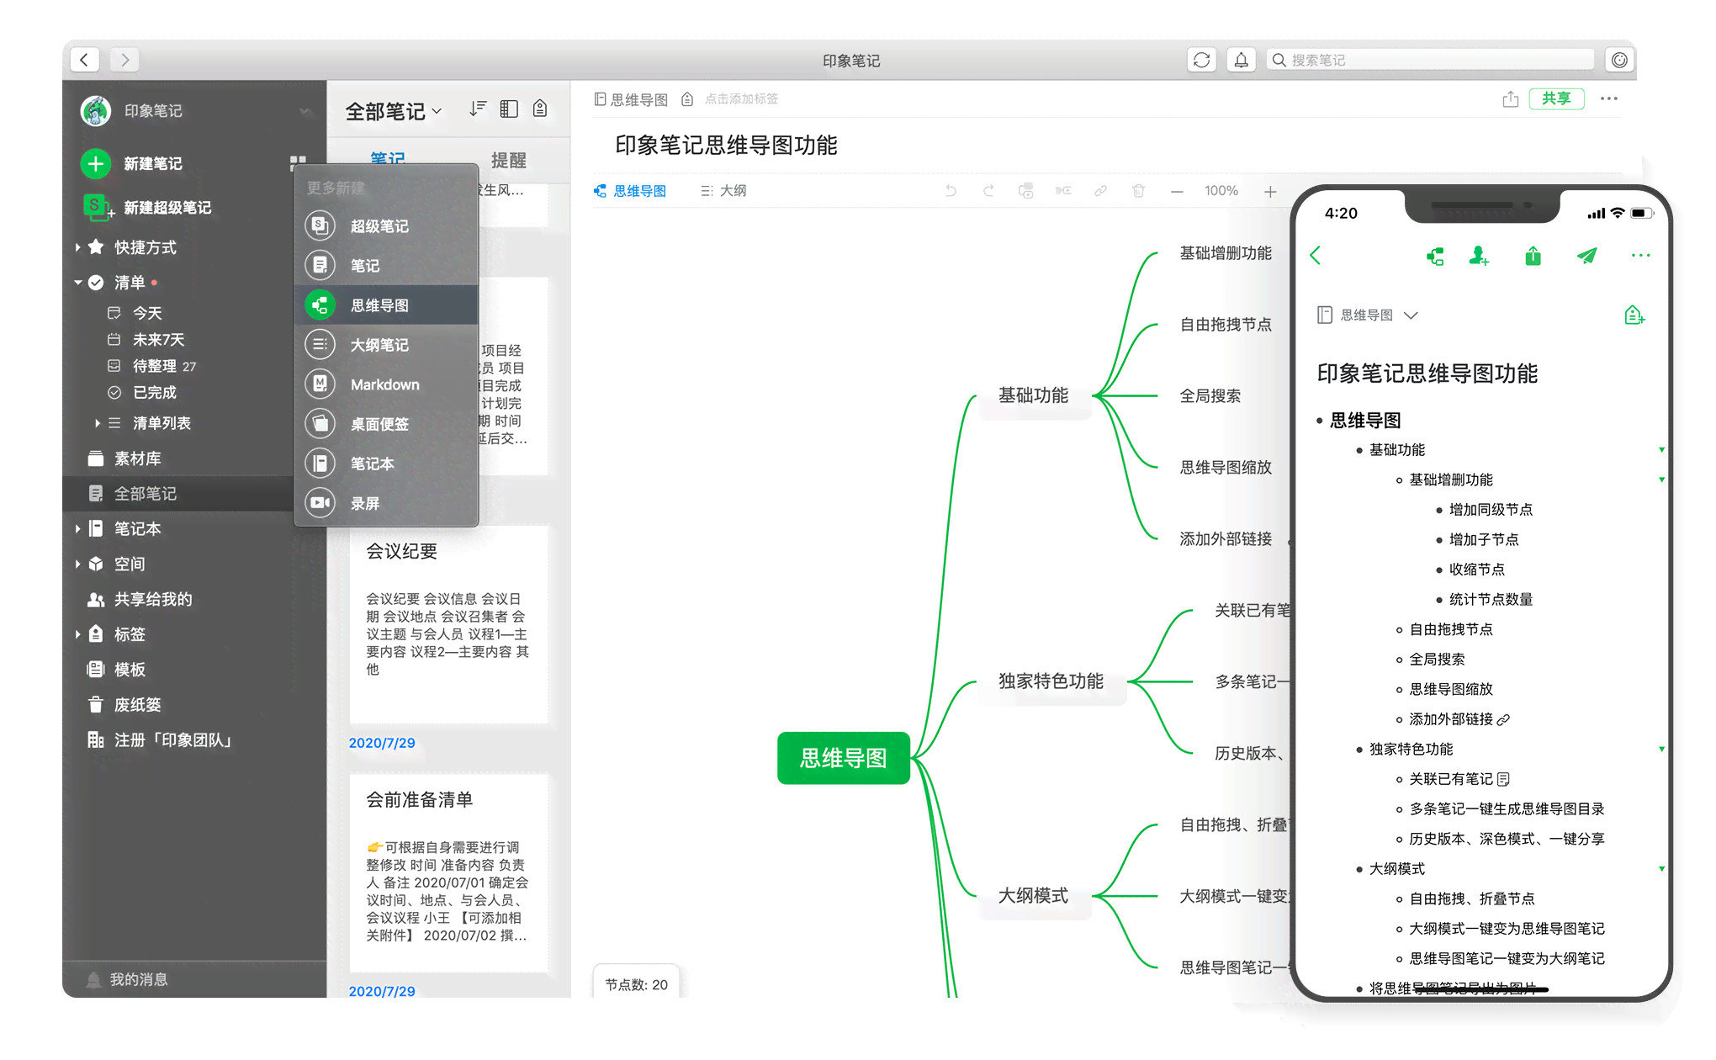Open the note more-options ellipsis
This screenshot has height=1060, width=1716.
1609,98
